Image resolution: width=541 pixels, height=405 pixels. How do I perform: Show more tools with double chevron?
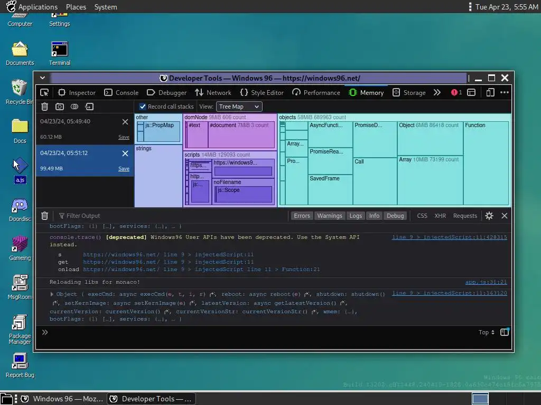(437, 92)
